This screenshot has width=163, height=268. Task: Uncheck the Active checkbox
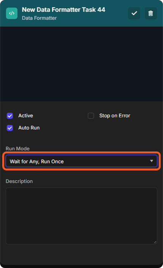coord(10,116)
